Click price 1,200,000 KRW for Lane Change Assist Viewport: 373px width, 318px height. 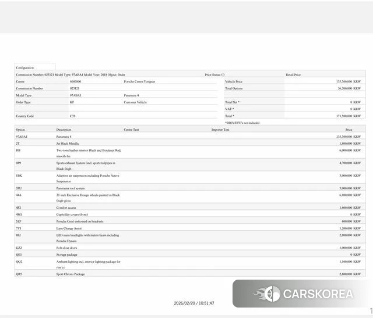click(x=350, y=228)
